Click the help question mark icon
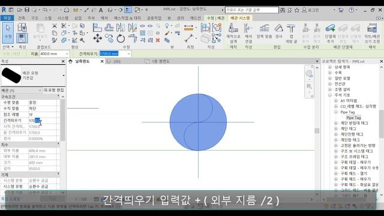Viewport: 384px width, 216px height. pyautogui.click(x=352, y=10)
